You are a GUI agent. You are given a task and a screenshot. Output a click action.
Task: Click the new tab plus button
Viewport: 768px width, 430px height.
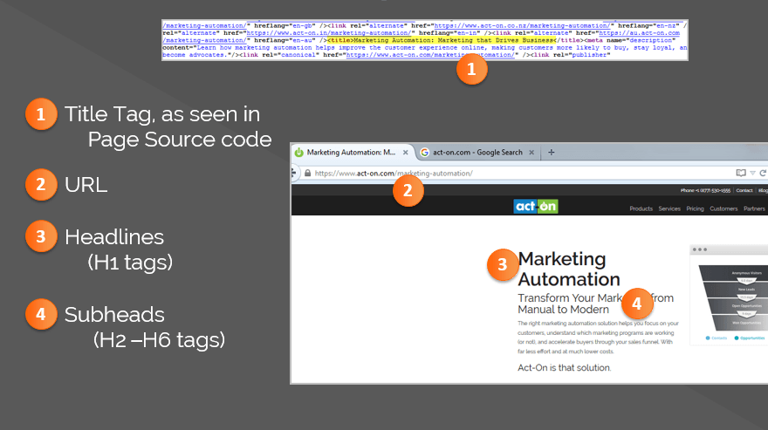pyautogui.click(x=551, y=153)
